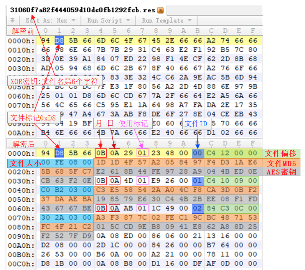Click the 文件标记0xD8 annotation box
This screenshot has width=305, height=270.
coord(34,118)
